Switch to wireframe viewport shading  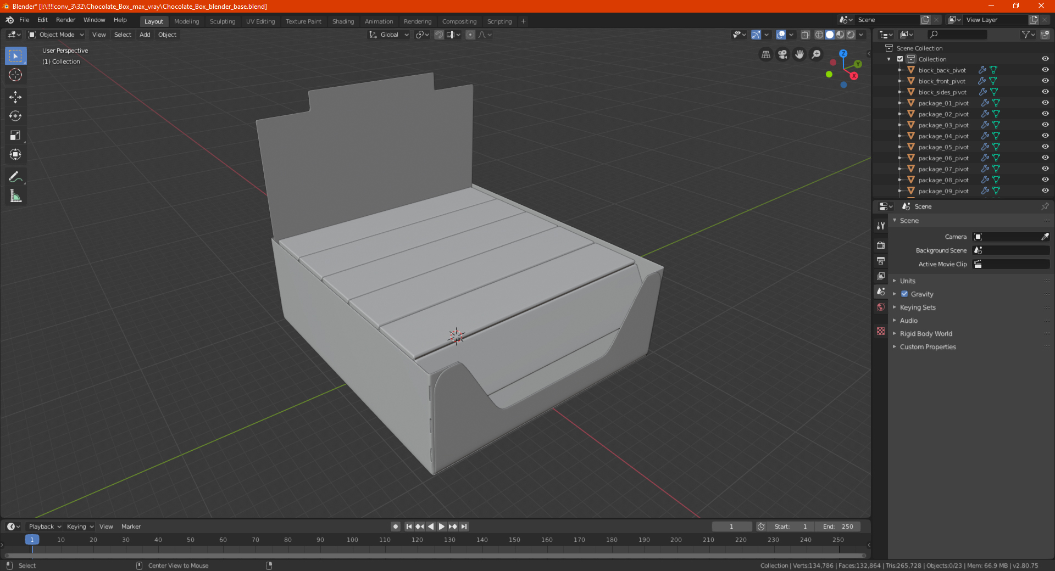pyautogui.click(x=819, y=35)
